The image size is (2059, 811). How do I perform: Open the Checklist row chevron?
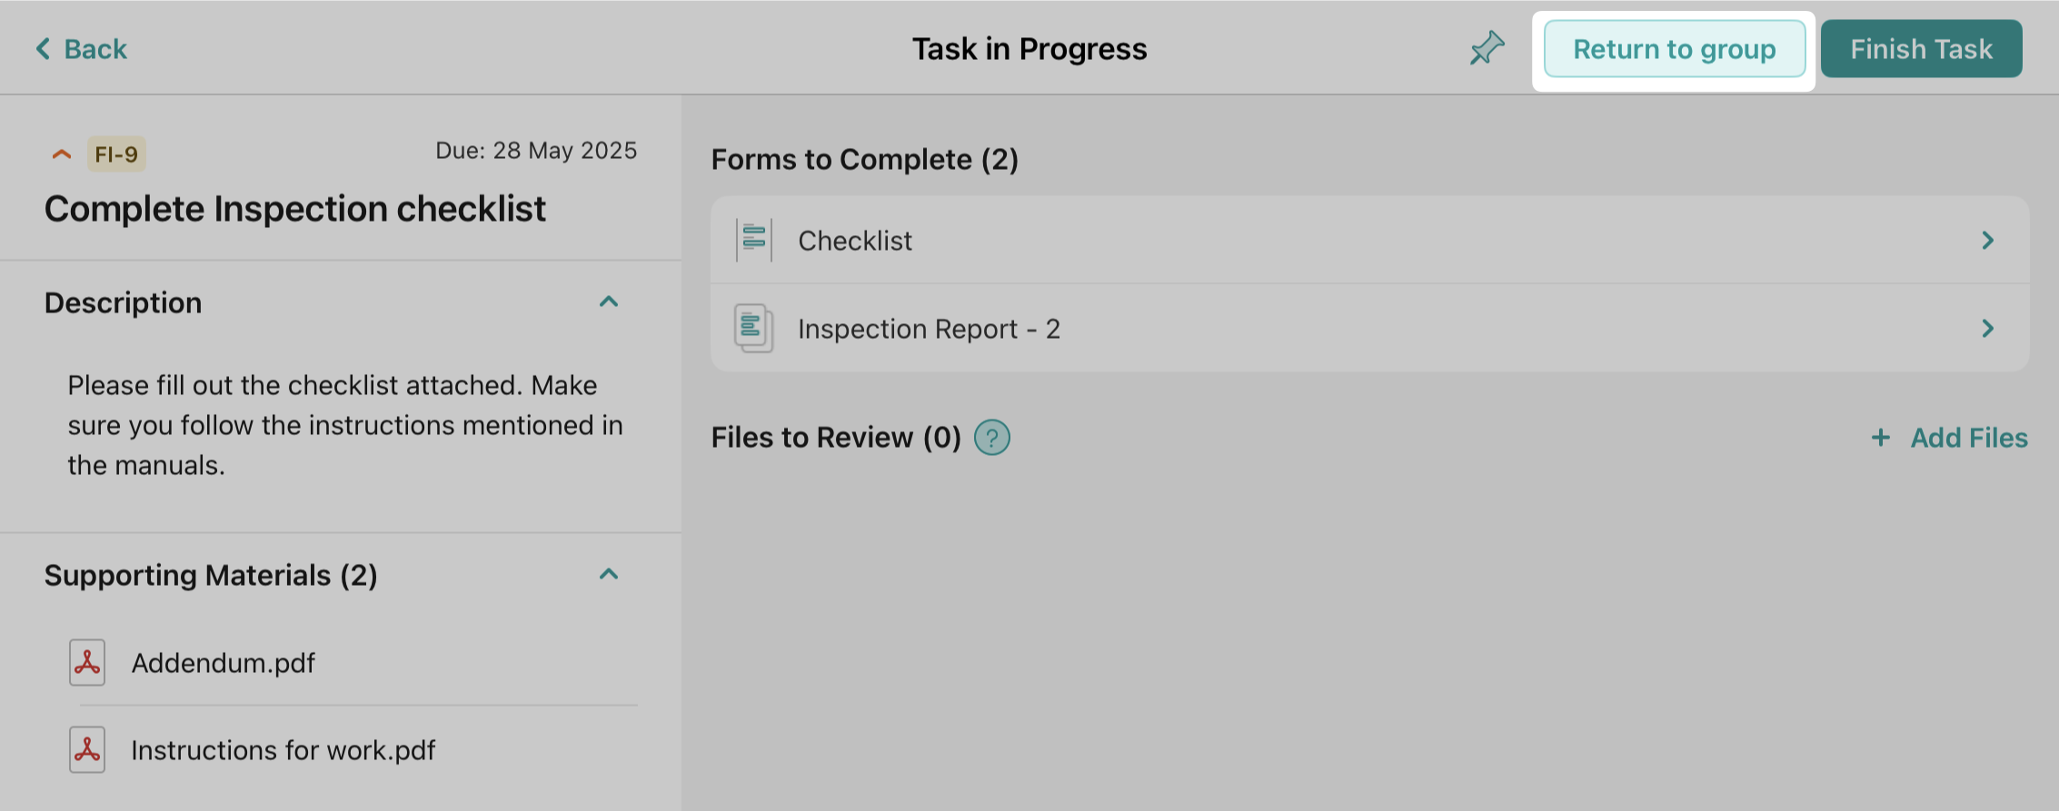coord(1988,240)
